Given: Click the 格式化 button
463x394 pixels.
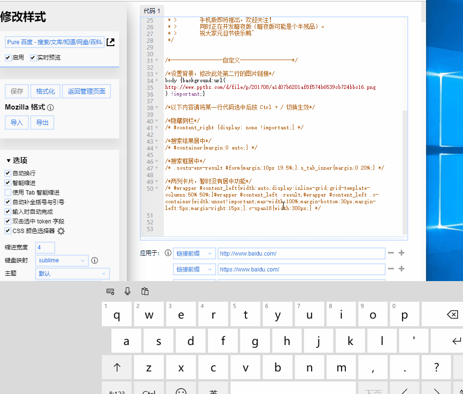Looking at the screenshot, I should [45, 91].
